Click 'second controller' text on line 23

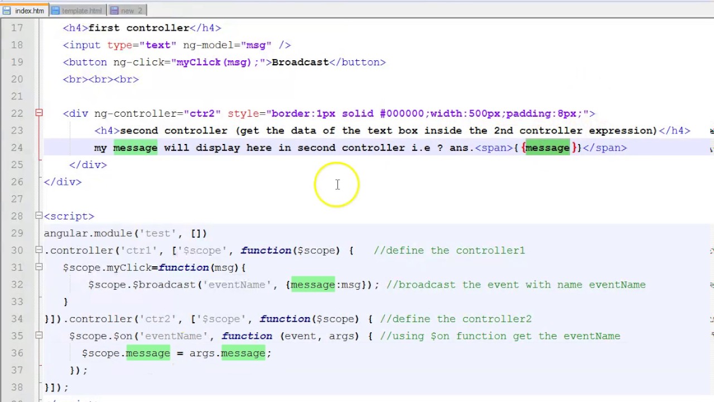click(173, 131)
